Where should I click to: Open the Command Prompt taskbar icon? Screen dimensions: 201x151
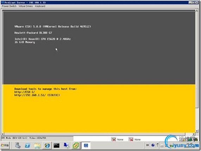coord(56,145)
